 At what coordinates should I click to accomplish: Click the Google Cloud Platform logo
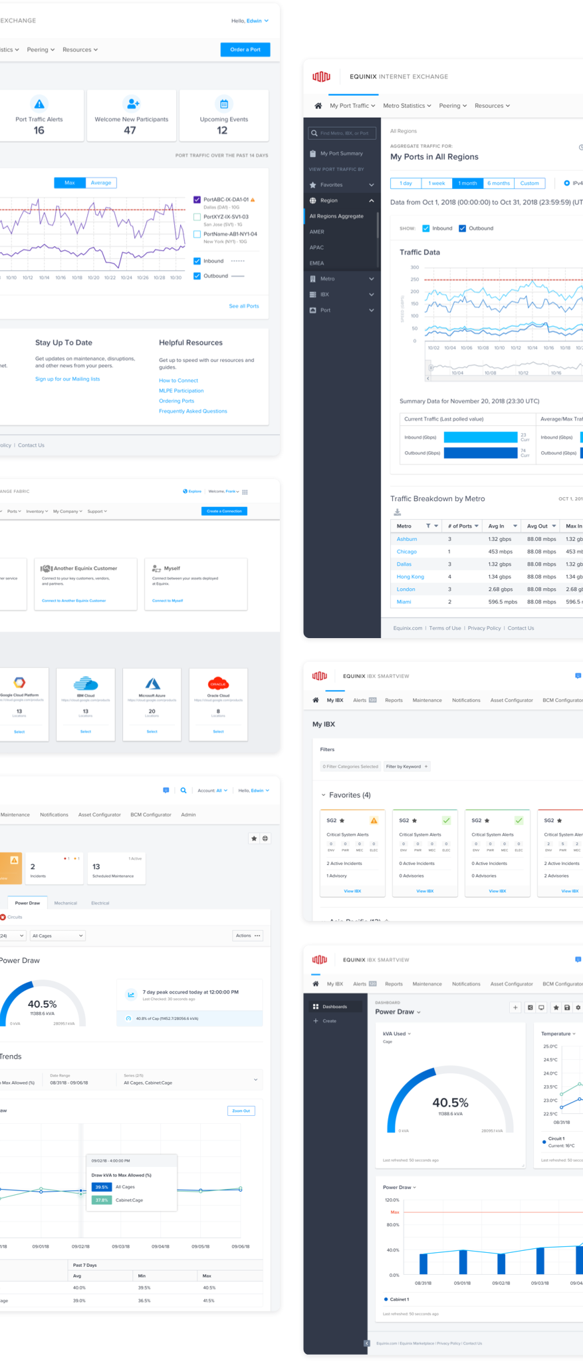(x=19, y=683)
